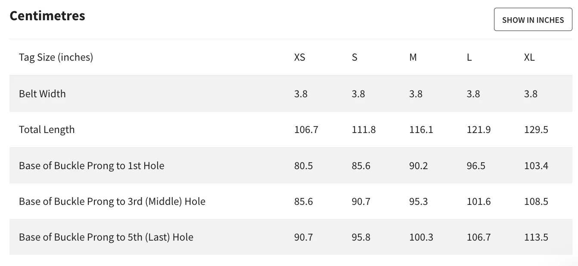578x266 pixels.
Task: Click the 3rd (Middle) Hole row label
Action: point(112,201)
